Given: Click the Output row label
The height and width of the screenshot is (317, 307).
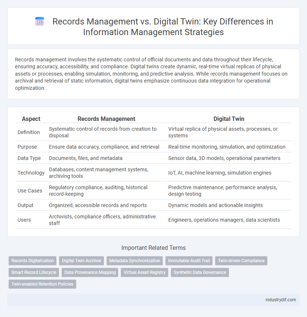Looking at the screenshot, I should pos(25,205).
